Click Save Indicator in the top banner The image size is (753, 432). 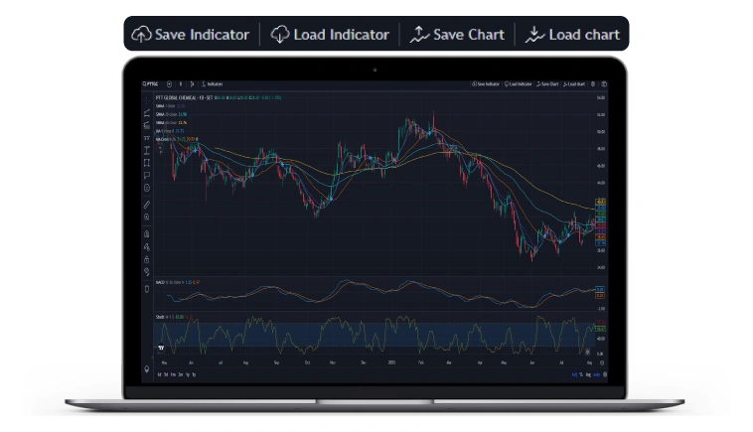(x=190, y=34)
